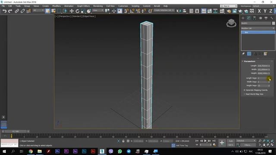Click the Bind to Space Warp icon
This screenshot has width=276, height=155.
pos(28,11)
